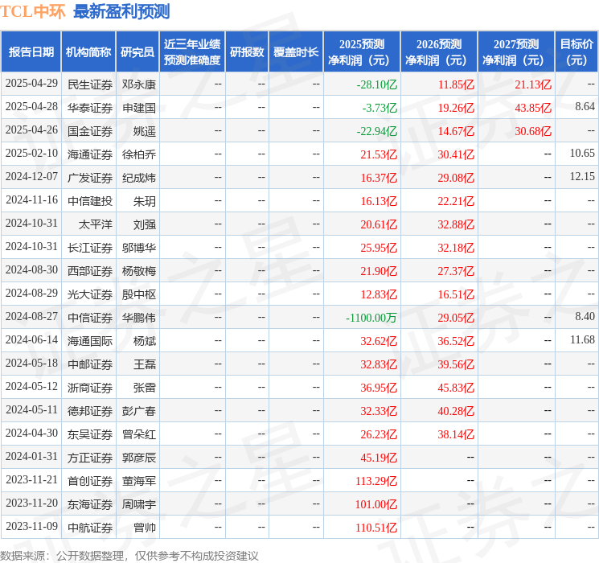
Task: Select institution 中航证券
Action: [90, 527]
